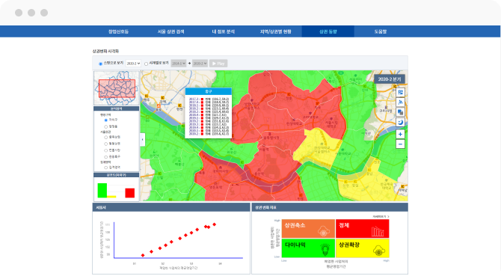Viewport: 501px width, 279px height.
Task: Select the second 서울상권 radio option
Action: [x=105, y=144]
